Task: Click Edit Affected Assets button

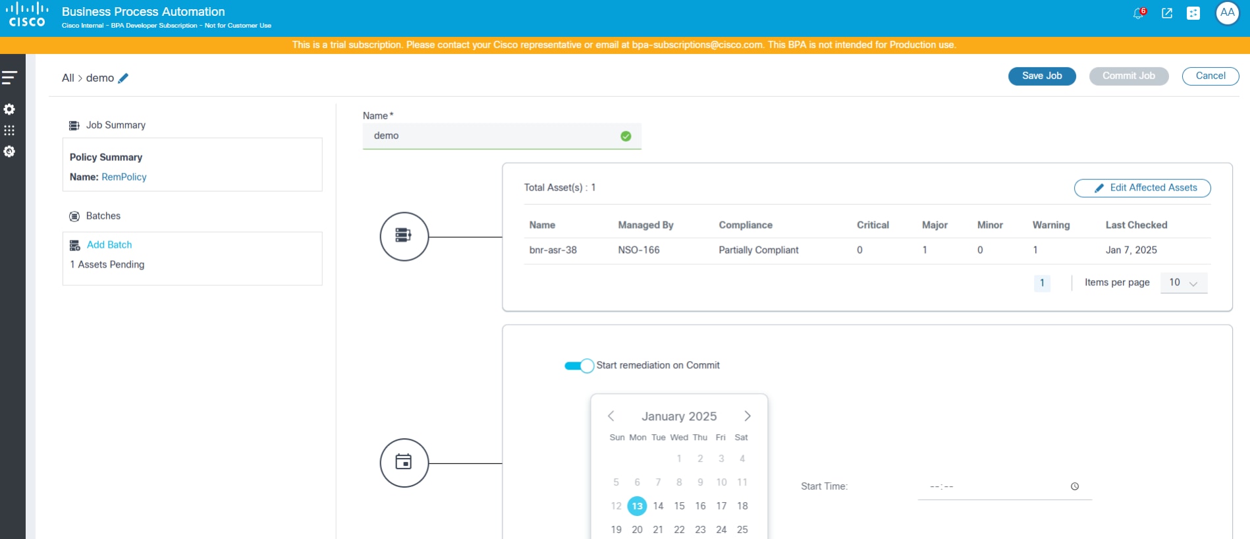Action: (x=1143, y=188)
